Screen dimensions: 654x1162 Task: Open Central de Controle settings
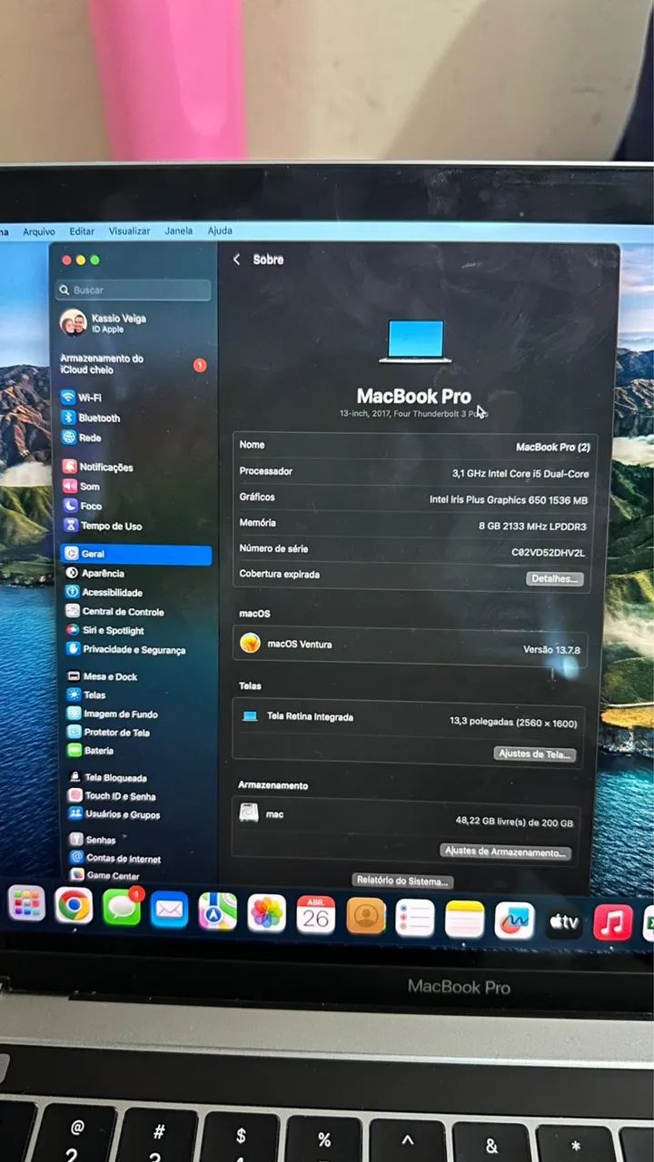point(115,612)
